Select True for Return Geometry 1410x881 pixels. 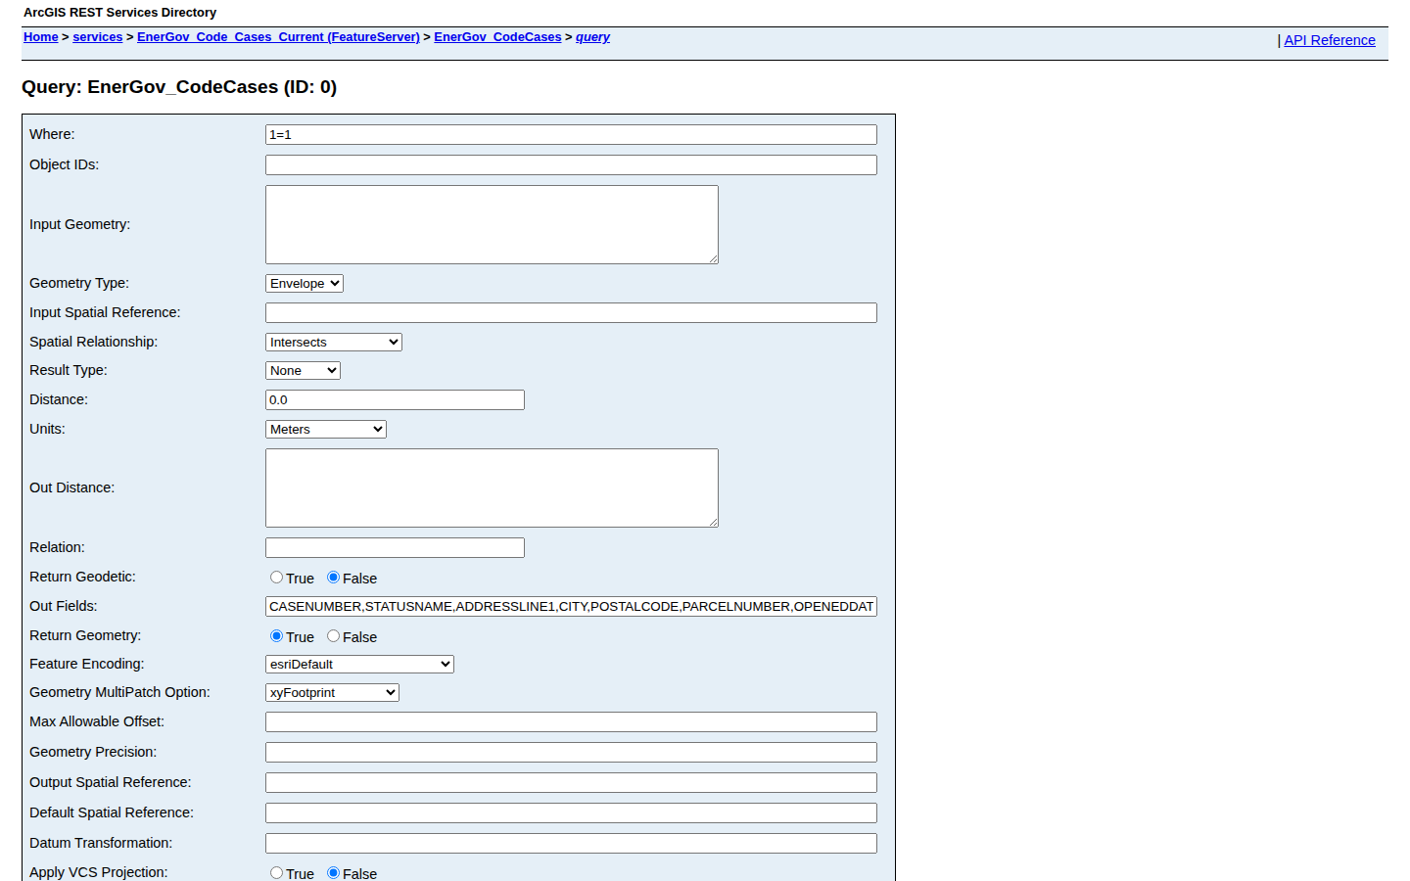[276, 636]
